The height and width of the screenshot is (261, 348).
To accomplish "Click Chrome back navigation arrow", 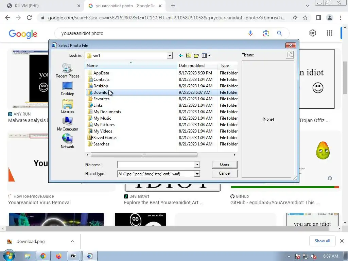I will (x=7, y=18).
